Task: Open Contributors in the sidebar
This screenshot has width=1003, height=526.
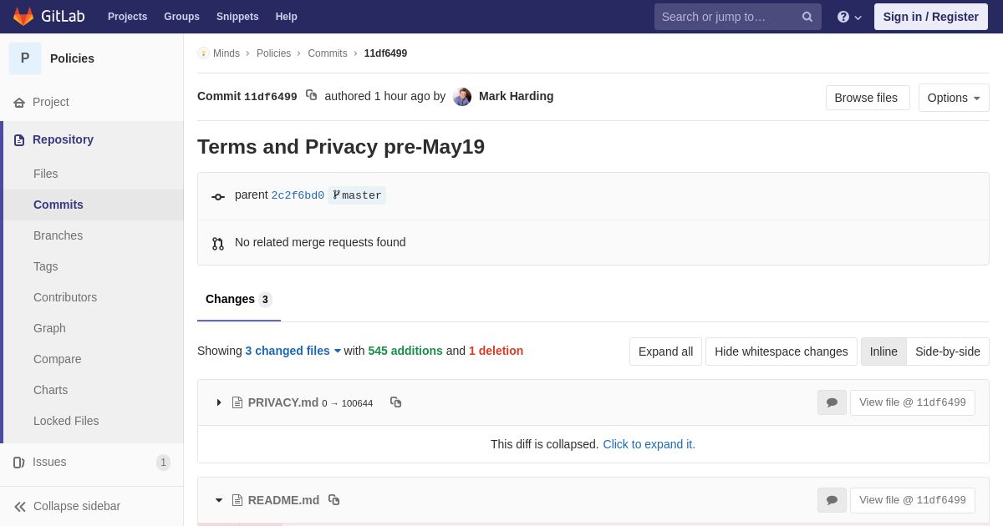Action: (65, 297)
